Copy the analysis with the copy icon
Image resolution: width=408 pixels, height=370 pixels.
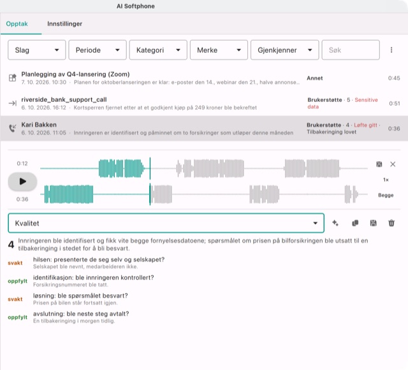pyautogui.click(x=355, y=223)
